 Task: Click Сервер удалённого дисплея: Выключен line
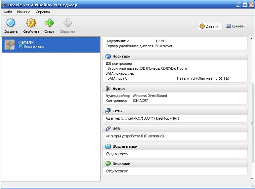(x=139, y=46)
